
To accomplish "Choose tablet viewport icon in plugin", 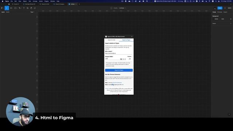I will pyautogui.click(x=123, y=59).
